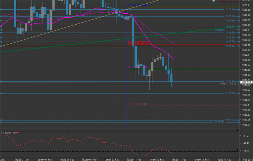Click the 04:00 15 Feb time axis label
The width and height of the screenshot is (253, 161).
pyautogui.click(x=202, y=159)
